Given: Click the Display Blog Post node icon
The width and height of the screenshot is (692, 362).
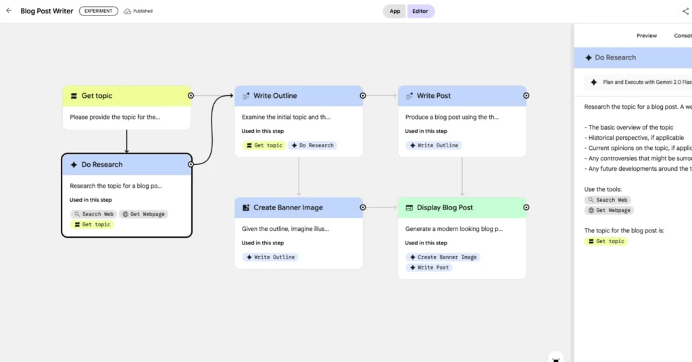Looking at the screenshot, I should pyautogui.click(x=409, y=207).
